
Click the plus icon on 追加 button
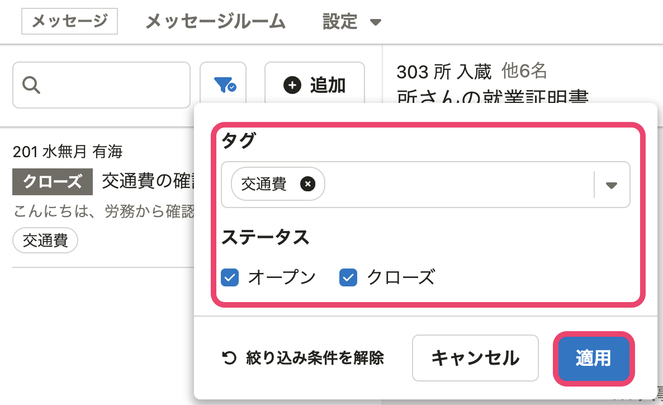click(x=292, y=85)
